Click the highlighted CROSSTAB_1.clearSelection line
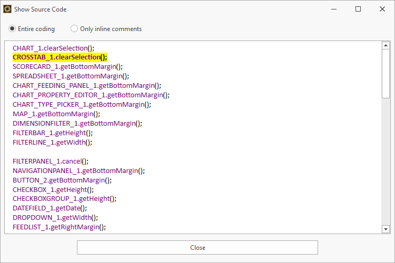395x263 pixels. (x=60, y=57)
